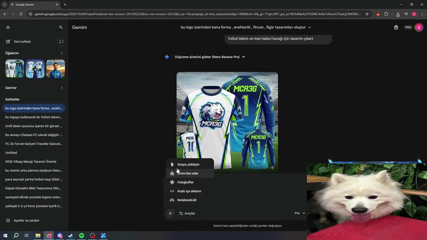
Task: Click the Gemini logo text
Action: coord(79,27)
